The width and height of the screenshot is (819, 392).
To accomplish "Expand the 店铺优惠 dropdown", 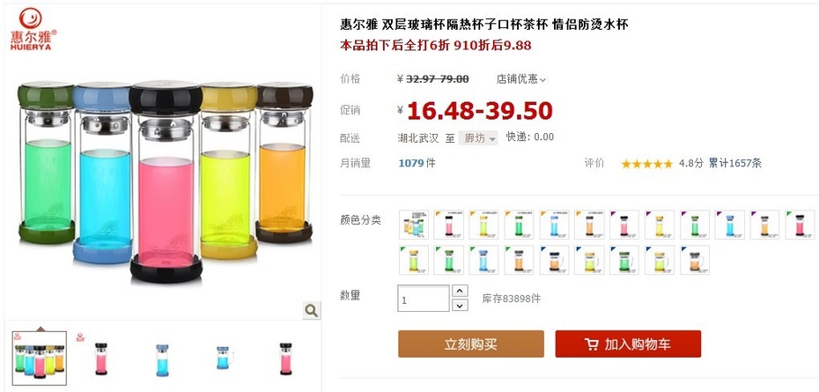I will tap(520, 79).
